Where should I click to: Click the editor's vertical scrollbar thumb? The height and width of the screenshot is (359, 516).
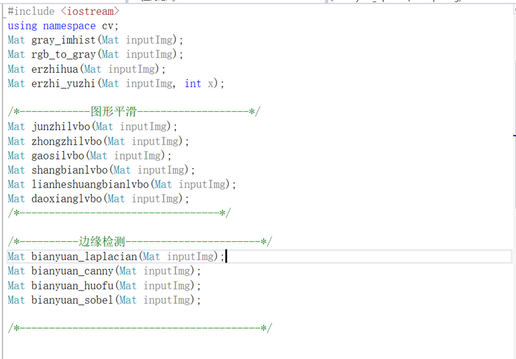(x=515, y=135)
